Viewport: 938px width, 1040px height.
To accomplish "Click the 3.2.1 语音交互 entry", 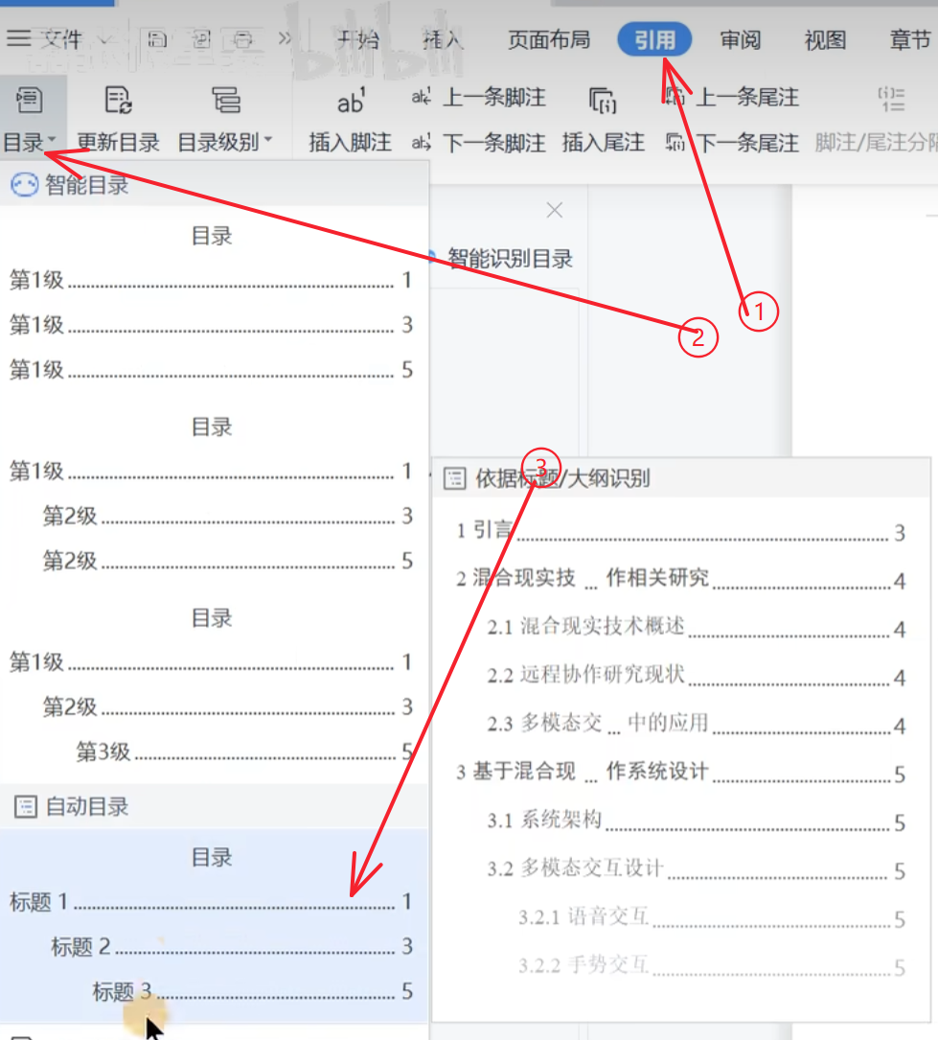I will point(712,917).
